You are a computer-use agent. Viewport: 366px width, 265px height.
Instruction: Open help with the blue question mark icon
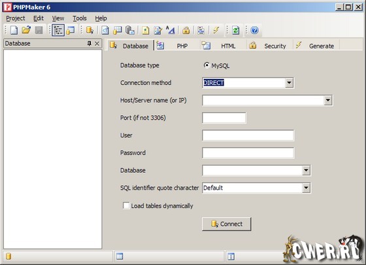coord(254,30)
